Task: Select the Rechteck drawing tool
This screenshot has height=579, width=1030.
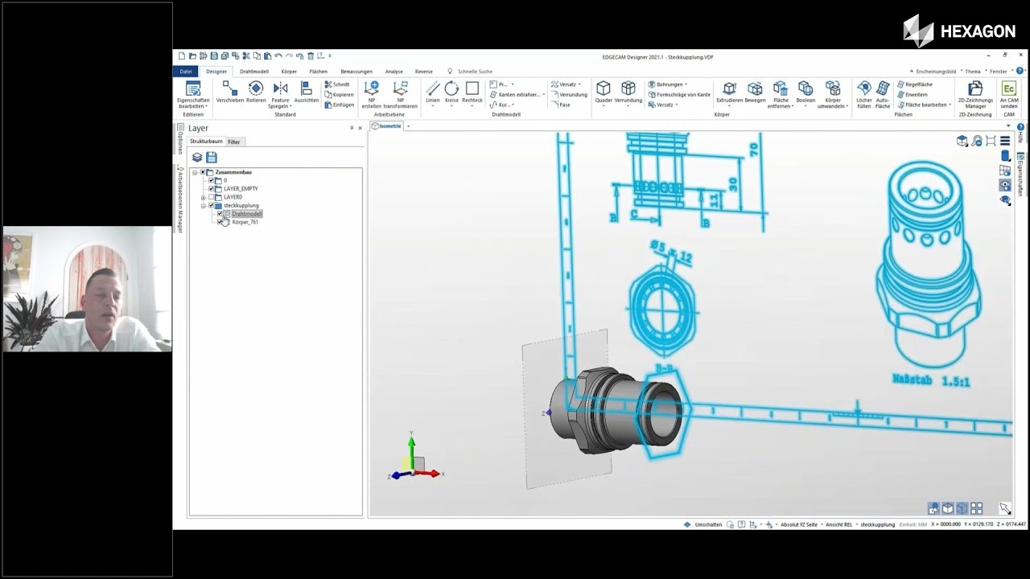Action: 472,92
